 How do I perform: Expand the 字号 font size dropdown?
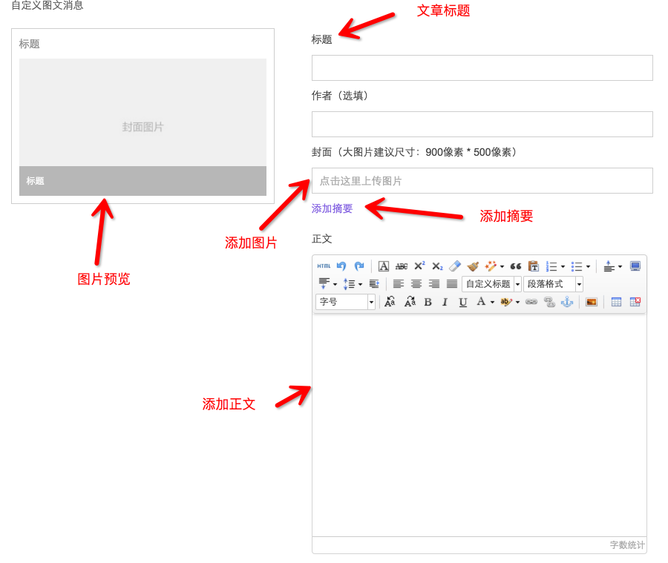tap(371, 302)
